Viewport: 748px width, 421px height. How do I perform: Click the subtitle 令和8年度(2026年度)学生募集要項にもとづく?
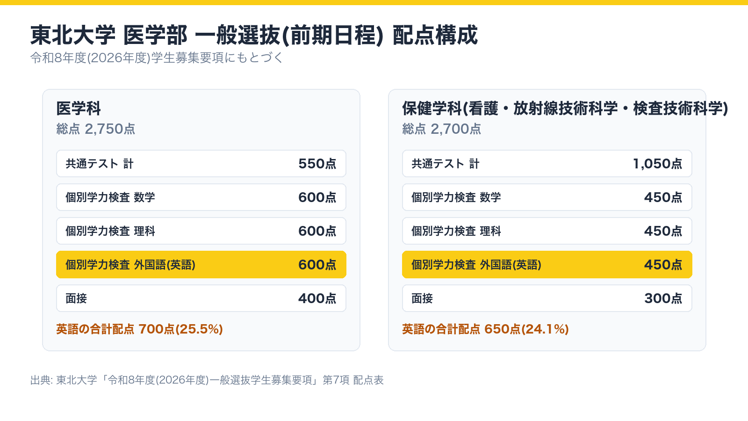pos(157,58)
